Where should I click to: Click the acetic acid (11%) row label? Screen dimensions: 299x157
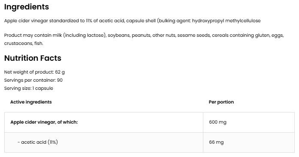point(38,142)
